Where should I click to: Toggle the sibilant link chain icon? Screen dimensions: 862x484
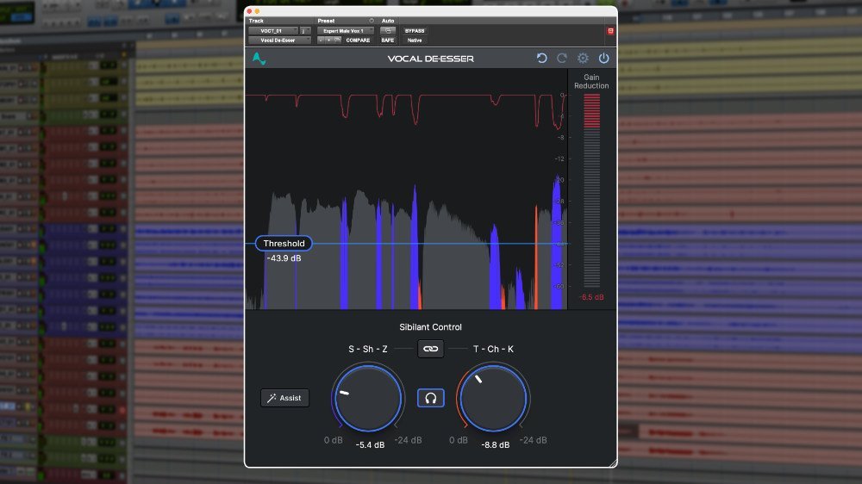430,349
